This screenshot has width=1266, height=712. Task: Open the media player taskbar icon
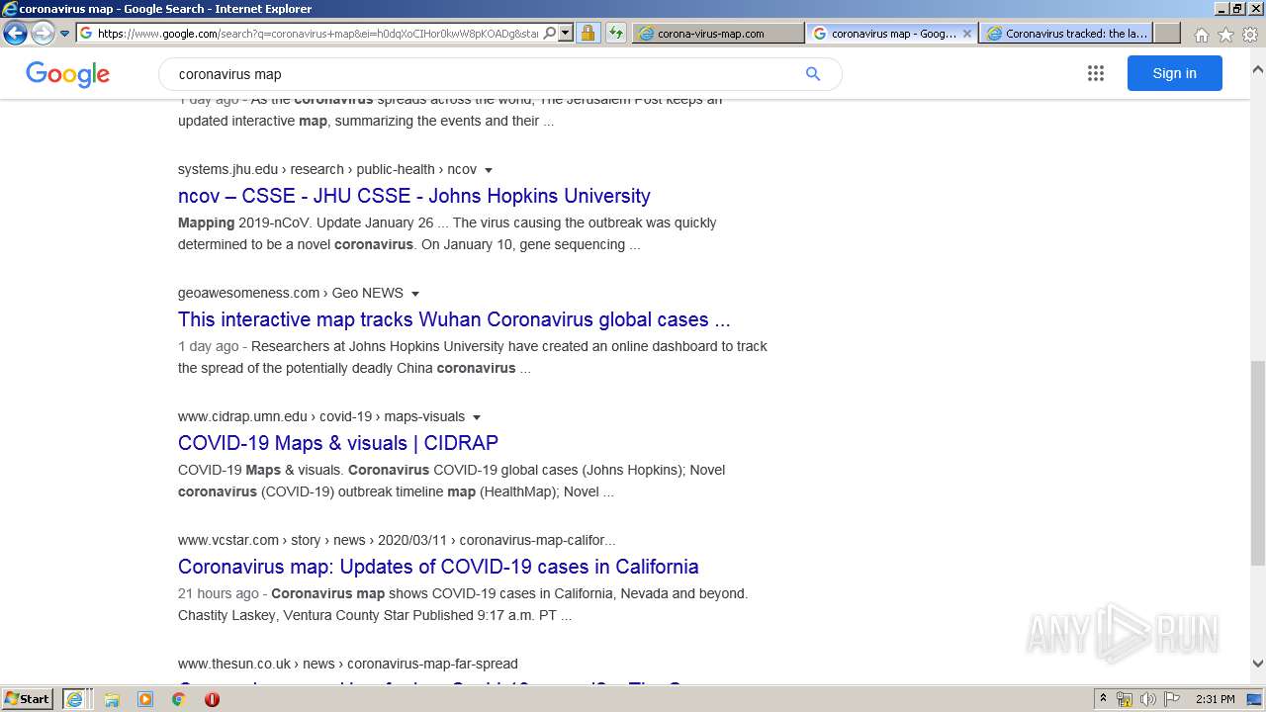[x=145, y=699]
